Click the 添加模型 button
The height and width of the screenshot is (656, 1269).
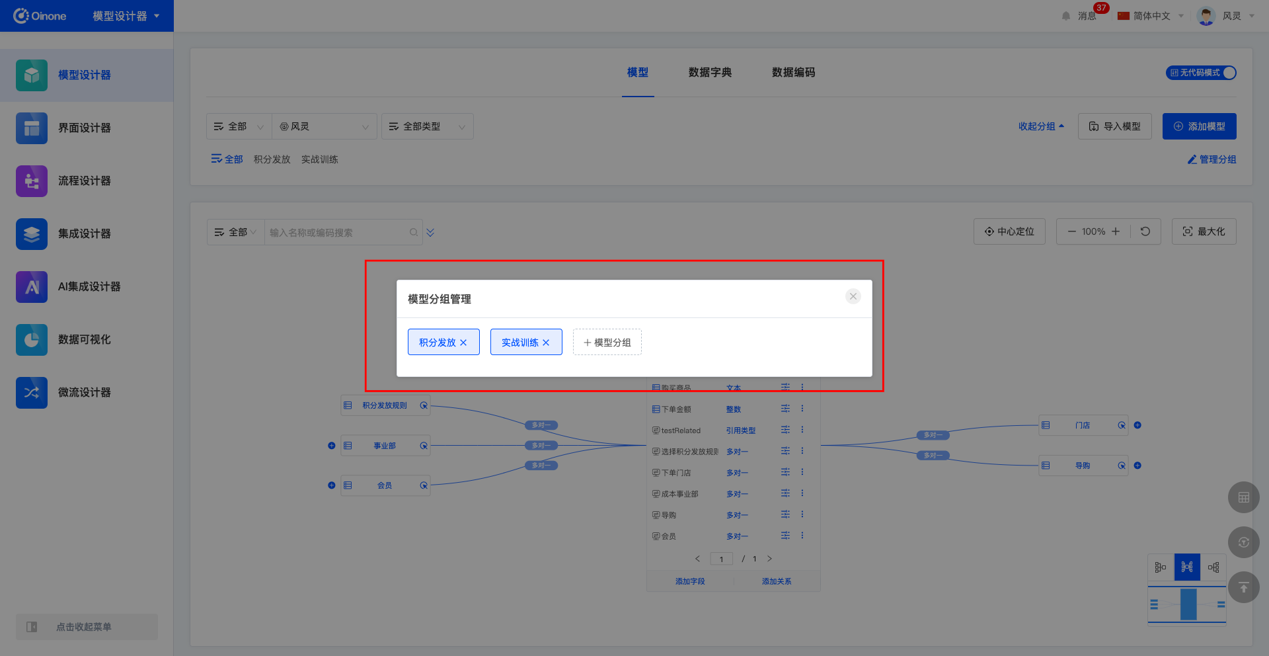(x=1199, y=126)
